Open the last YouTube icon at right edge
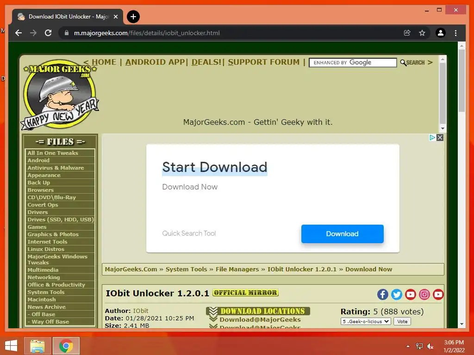Viewport: 474px width, 355px height. click(438, 294)
